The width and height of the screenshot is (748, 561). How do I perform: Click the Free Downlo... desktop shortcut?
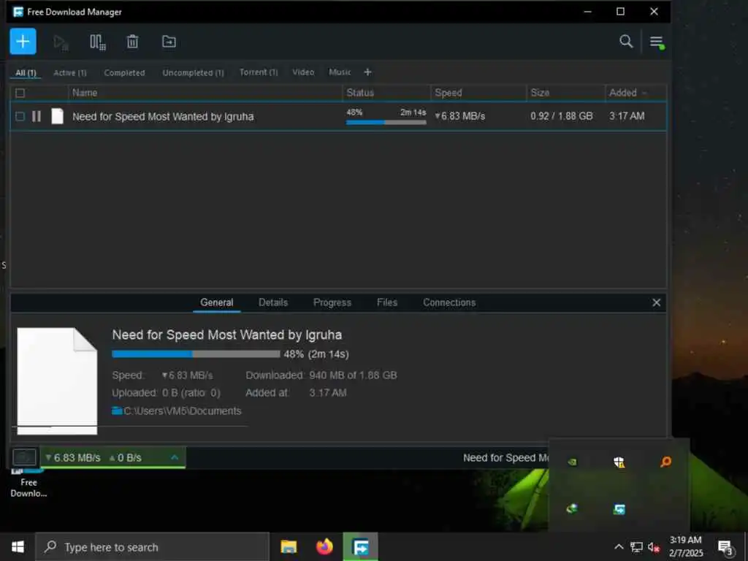pyautogui.click(x=28, y=483)
